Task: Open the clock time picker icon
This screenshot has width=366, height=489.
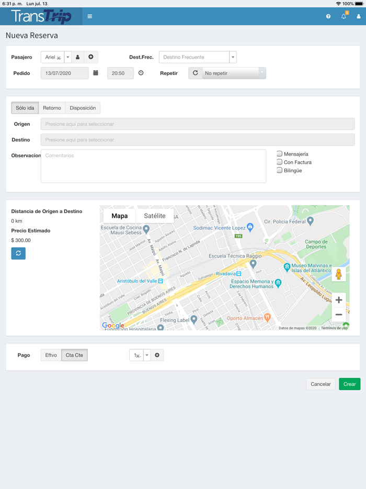Action: pyautogui.click(x=141, y=73)
